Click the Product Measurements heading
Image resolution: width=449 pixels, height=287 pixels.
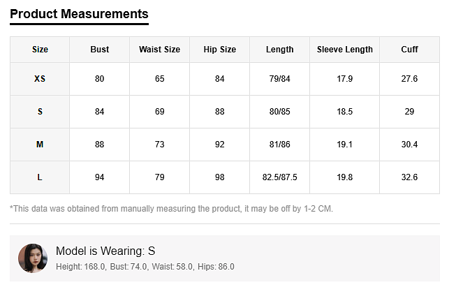[x=79, y=14]
